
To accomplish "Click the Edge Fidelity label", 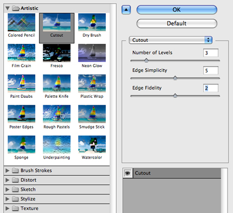I will [147, 88].
